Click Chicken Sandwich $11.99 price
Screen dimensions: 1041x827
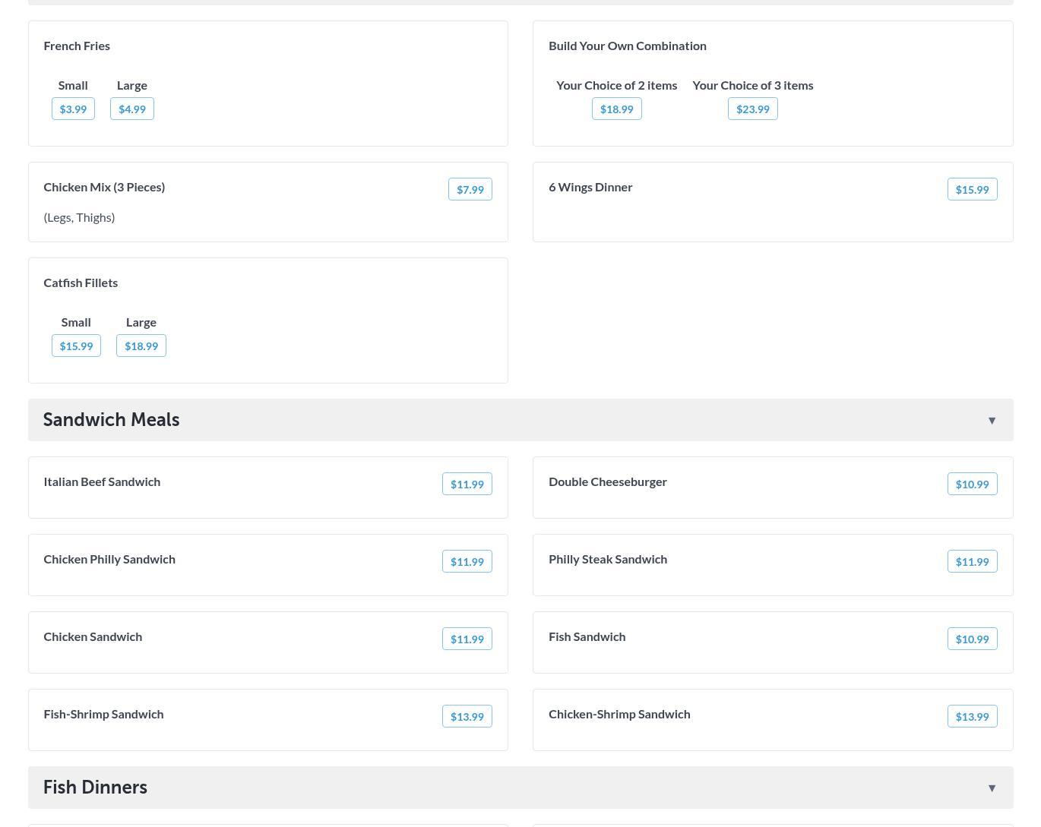[467, 639]
